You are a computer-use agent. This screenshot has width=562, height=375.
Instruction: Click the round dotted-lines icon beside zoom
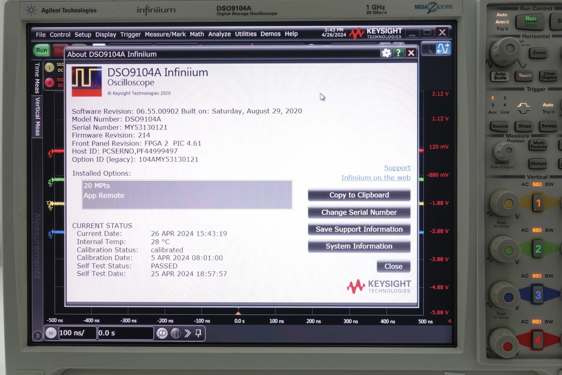click(x=176, y=333)
